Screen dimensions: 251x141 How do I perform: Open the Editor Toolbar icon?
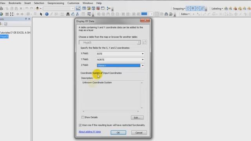(x=78, y=8)
